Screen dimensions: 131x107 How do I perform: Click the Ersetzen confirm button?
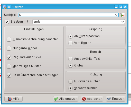coord(116,99)
